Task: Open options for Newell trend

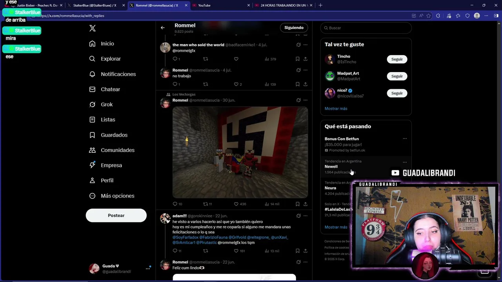Action: pos(405,162)
